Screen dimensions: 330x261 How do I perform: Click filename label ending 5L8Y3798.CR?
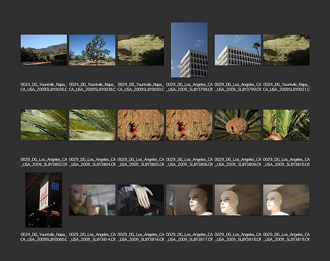point(189,87)
